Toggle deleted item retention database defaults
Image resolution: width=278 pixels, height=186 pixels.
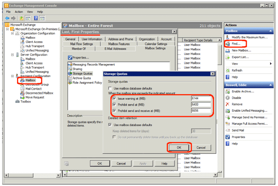(x=110, y=125)
